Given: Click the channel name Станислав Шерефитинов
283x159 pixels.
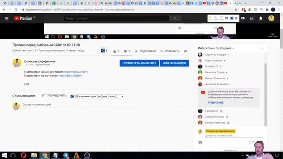Looking at the screenshot, I should pos(40,61).
